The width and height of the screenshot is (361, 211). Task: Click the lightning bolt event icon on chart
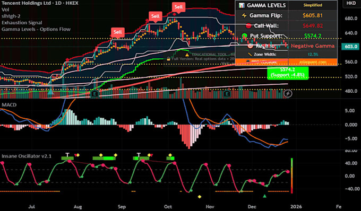tap(288, 93)
